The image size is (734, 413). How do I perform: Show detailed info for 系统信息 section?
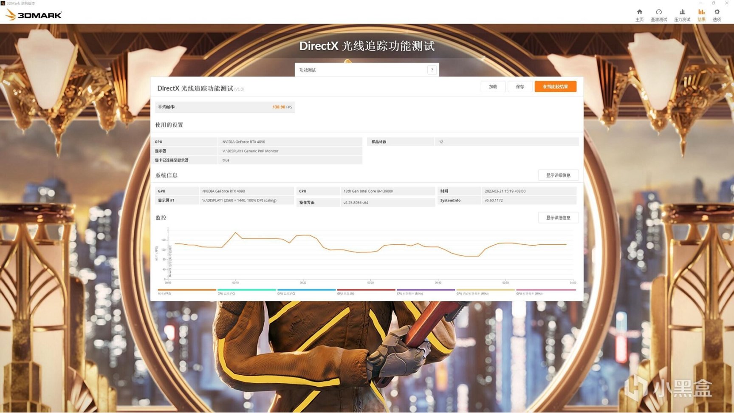[x=558, y=175]
